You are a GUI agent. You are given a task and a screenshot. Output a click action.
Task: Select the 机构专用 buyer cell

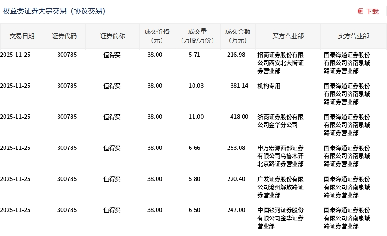269,86
